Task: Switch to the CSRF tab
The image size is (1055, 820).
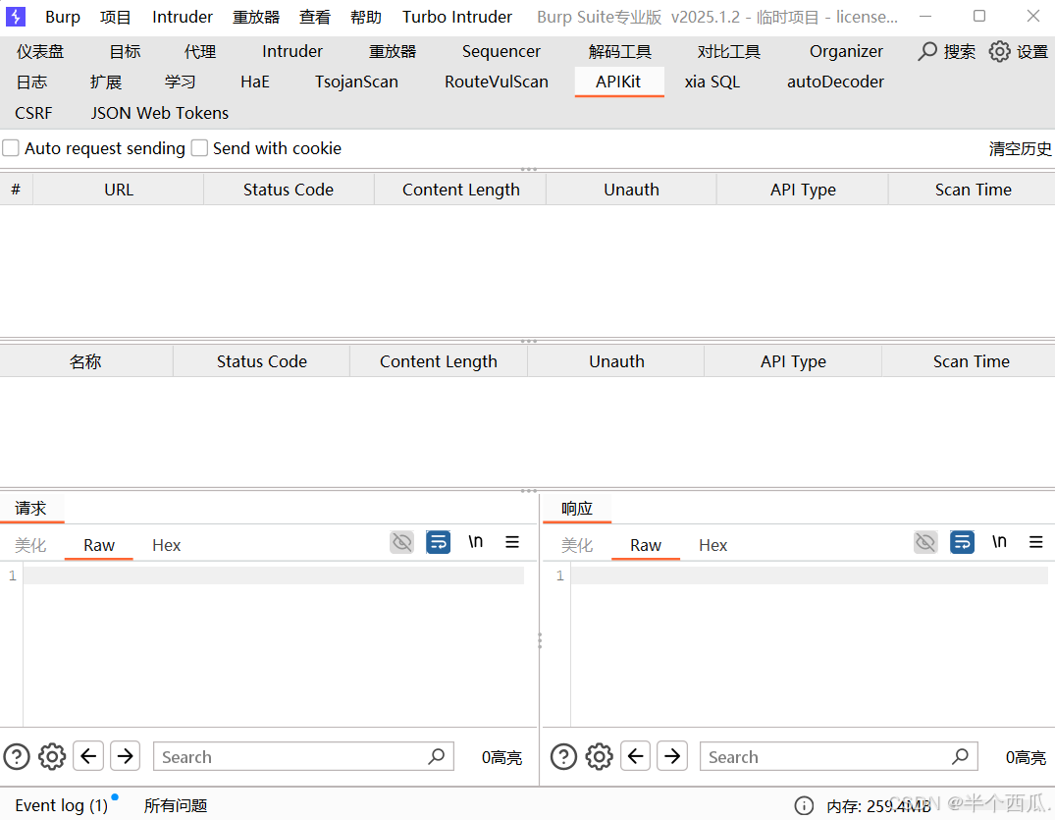Action: click(x=33, y=113)
